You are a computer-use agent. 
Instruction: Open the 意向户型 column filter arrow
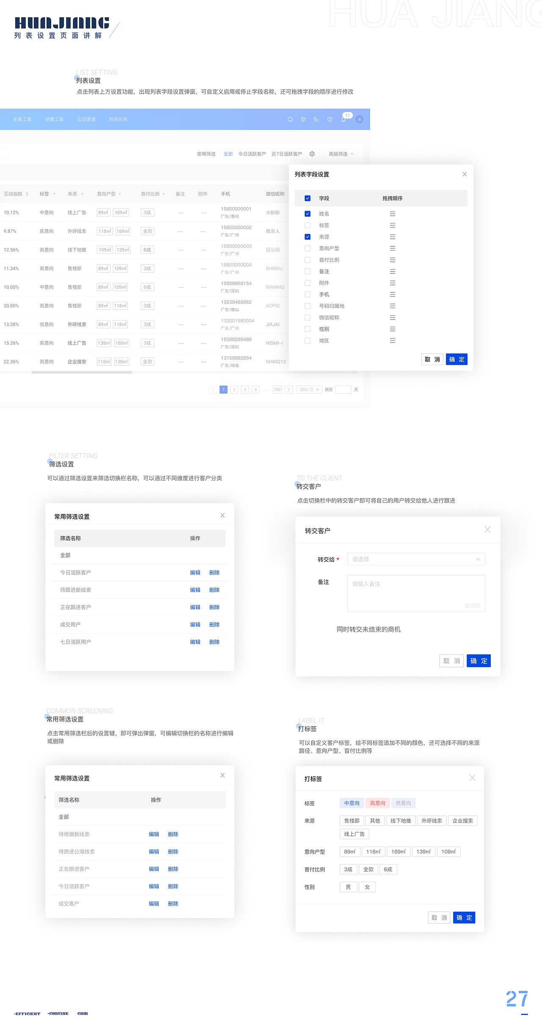[120, 194]
